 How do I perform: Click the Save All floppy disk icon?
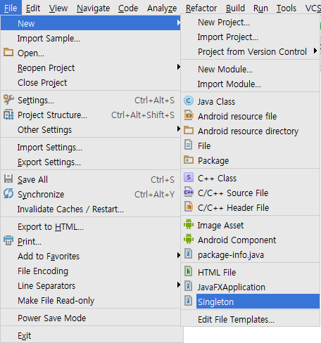pyautogui.click(x=8, y=179)
